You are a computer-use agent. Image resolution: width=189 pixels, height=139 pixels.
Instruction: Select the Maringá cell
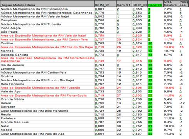tap(47, 51)
